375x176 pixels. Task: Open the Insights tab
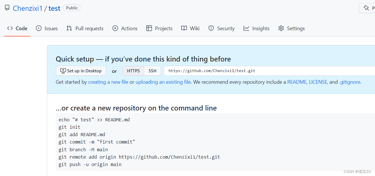(256, 28)
